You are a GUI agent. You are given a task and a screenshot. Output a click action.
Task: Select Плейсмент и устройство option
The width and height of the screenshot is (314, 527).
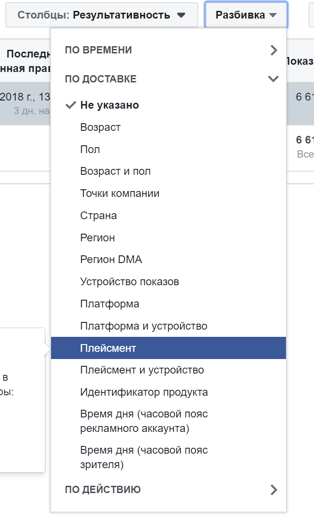(142, 370)
